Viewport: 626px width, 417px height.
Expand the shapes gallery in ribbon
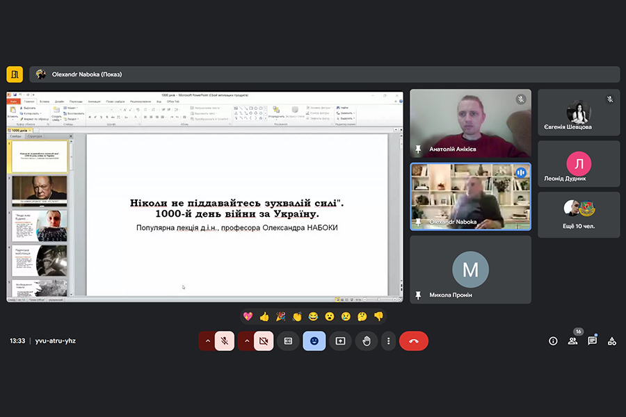(266, 119)
